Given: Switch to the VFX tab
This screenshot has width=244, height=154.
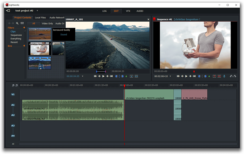Looking at the screenshot, I should [x=128, y=11].
